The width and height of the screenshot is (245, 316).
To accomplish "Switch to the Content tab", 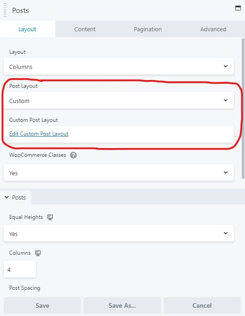I will tap(85, 29).
